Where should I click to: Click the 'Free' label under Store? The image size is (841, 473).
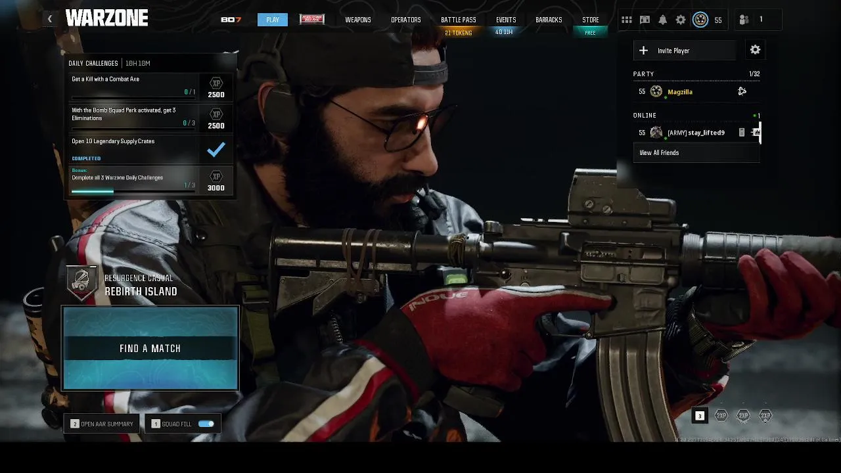591,33
